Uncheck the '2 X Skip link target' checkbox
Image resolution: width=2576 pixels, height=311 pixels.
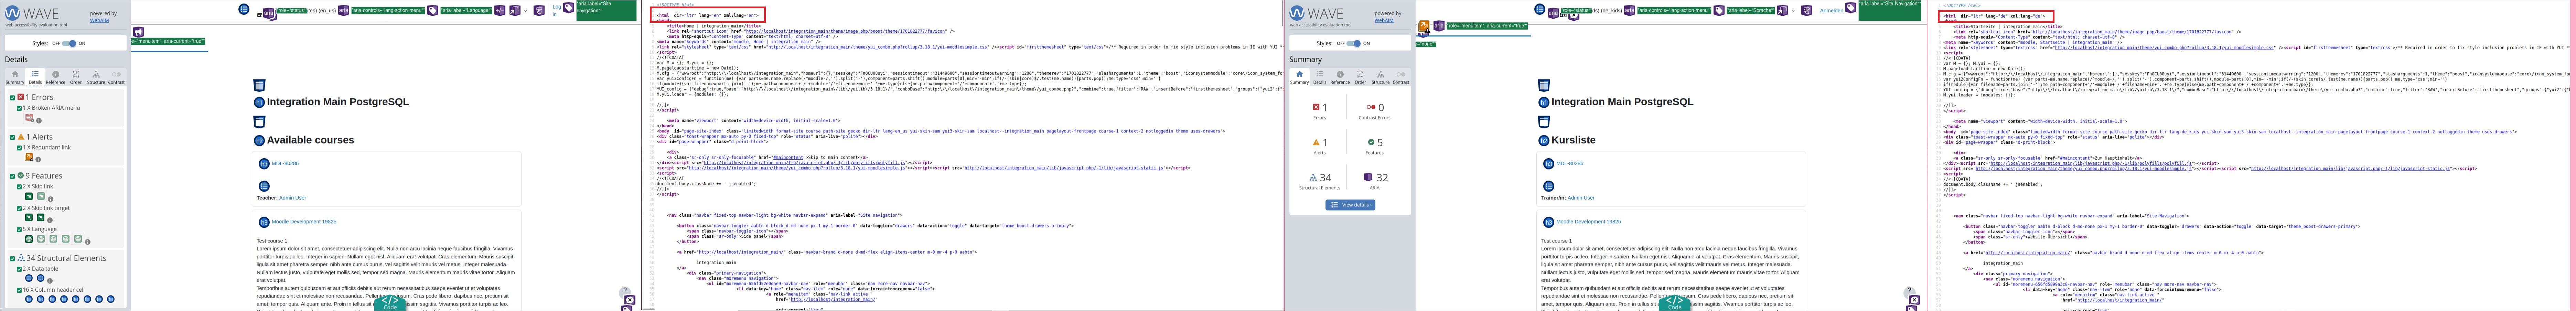[19, 208]
